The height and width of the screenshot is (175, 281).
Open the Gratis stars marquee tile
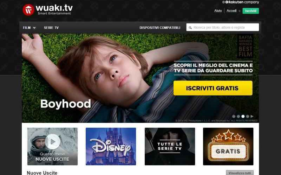pyautogui.click(x=228, y=146)
